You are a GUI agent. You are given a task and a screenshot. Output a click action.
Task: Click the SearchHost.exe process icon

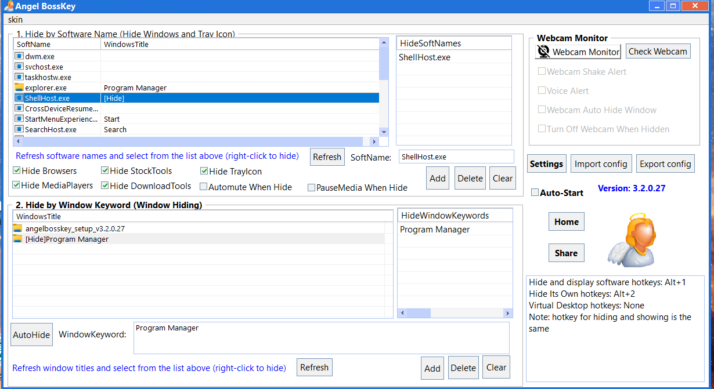pos(19,129)
